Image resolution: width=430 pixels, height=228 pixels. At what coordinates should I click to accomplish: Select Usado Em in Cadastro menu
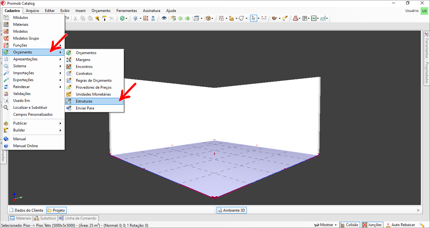click(x=33, y=101)
